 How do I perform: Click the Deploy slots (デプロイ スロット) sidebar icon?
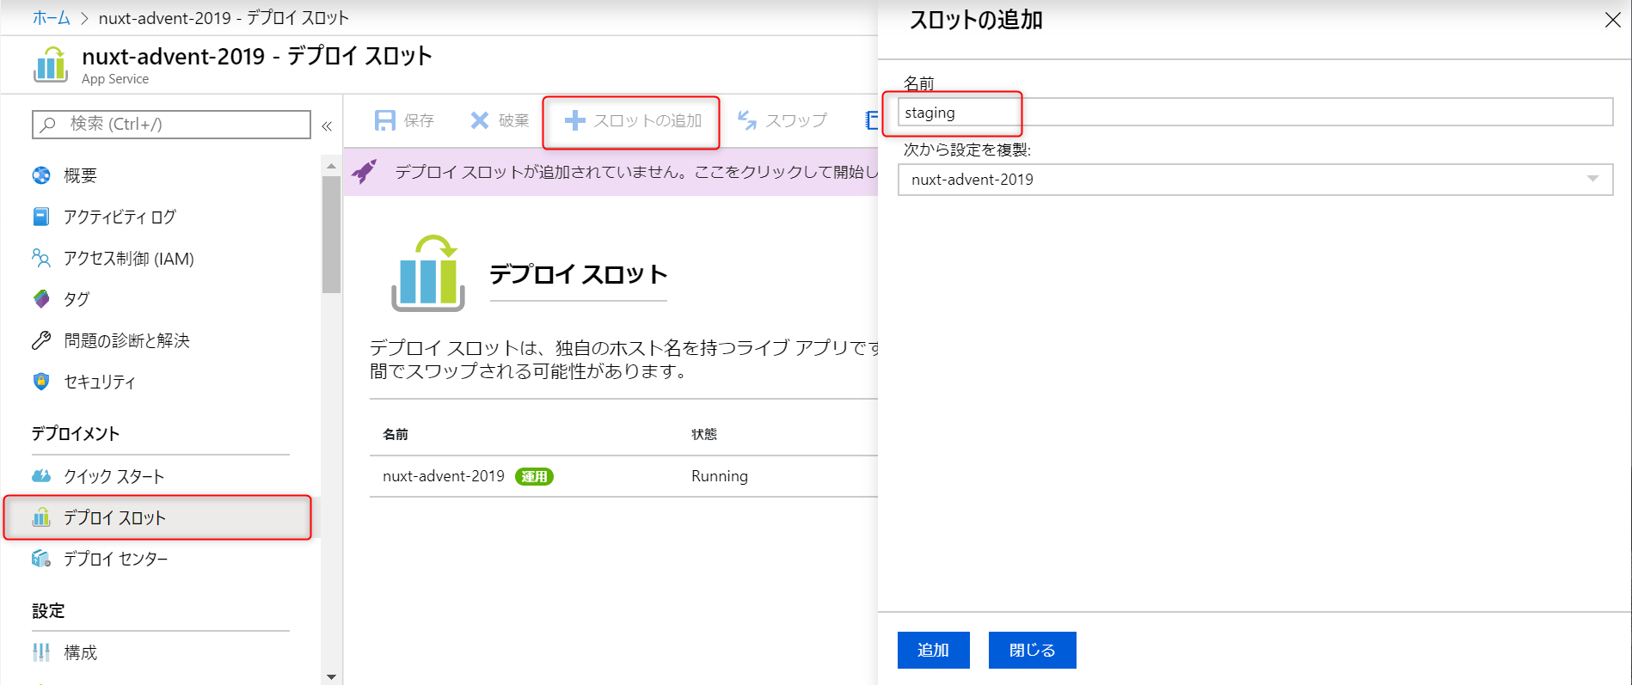pos(41,517)
